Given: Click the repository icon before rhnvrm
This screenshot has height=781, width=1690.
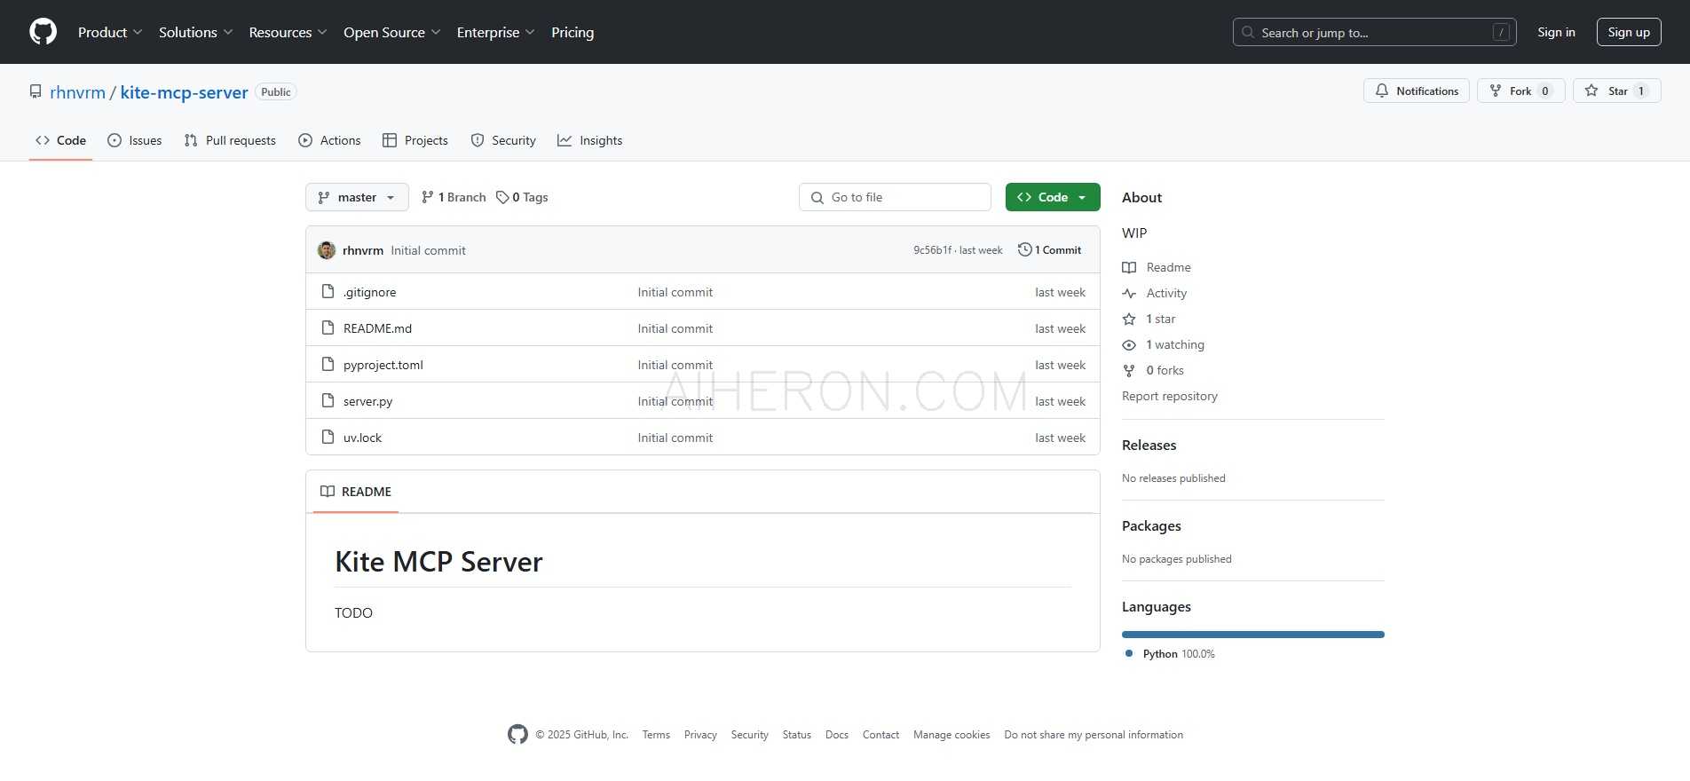Looking at the screenshot, I should 36,92.
